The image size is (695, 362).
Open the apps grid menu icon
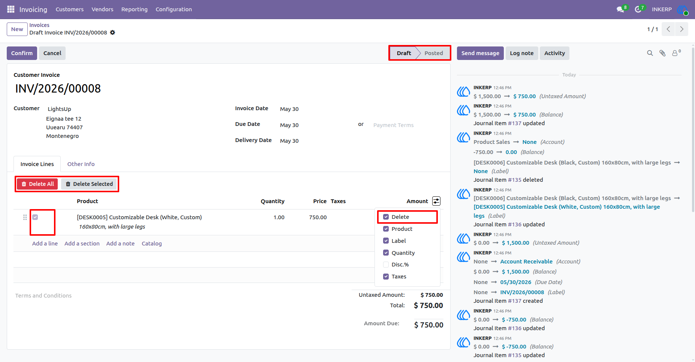(x=11, y=9)
